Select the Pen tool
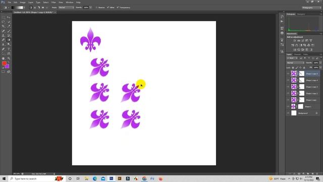 (x=4, y=49)
